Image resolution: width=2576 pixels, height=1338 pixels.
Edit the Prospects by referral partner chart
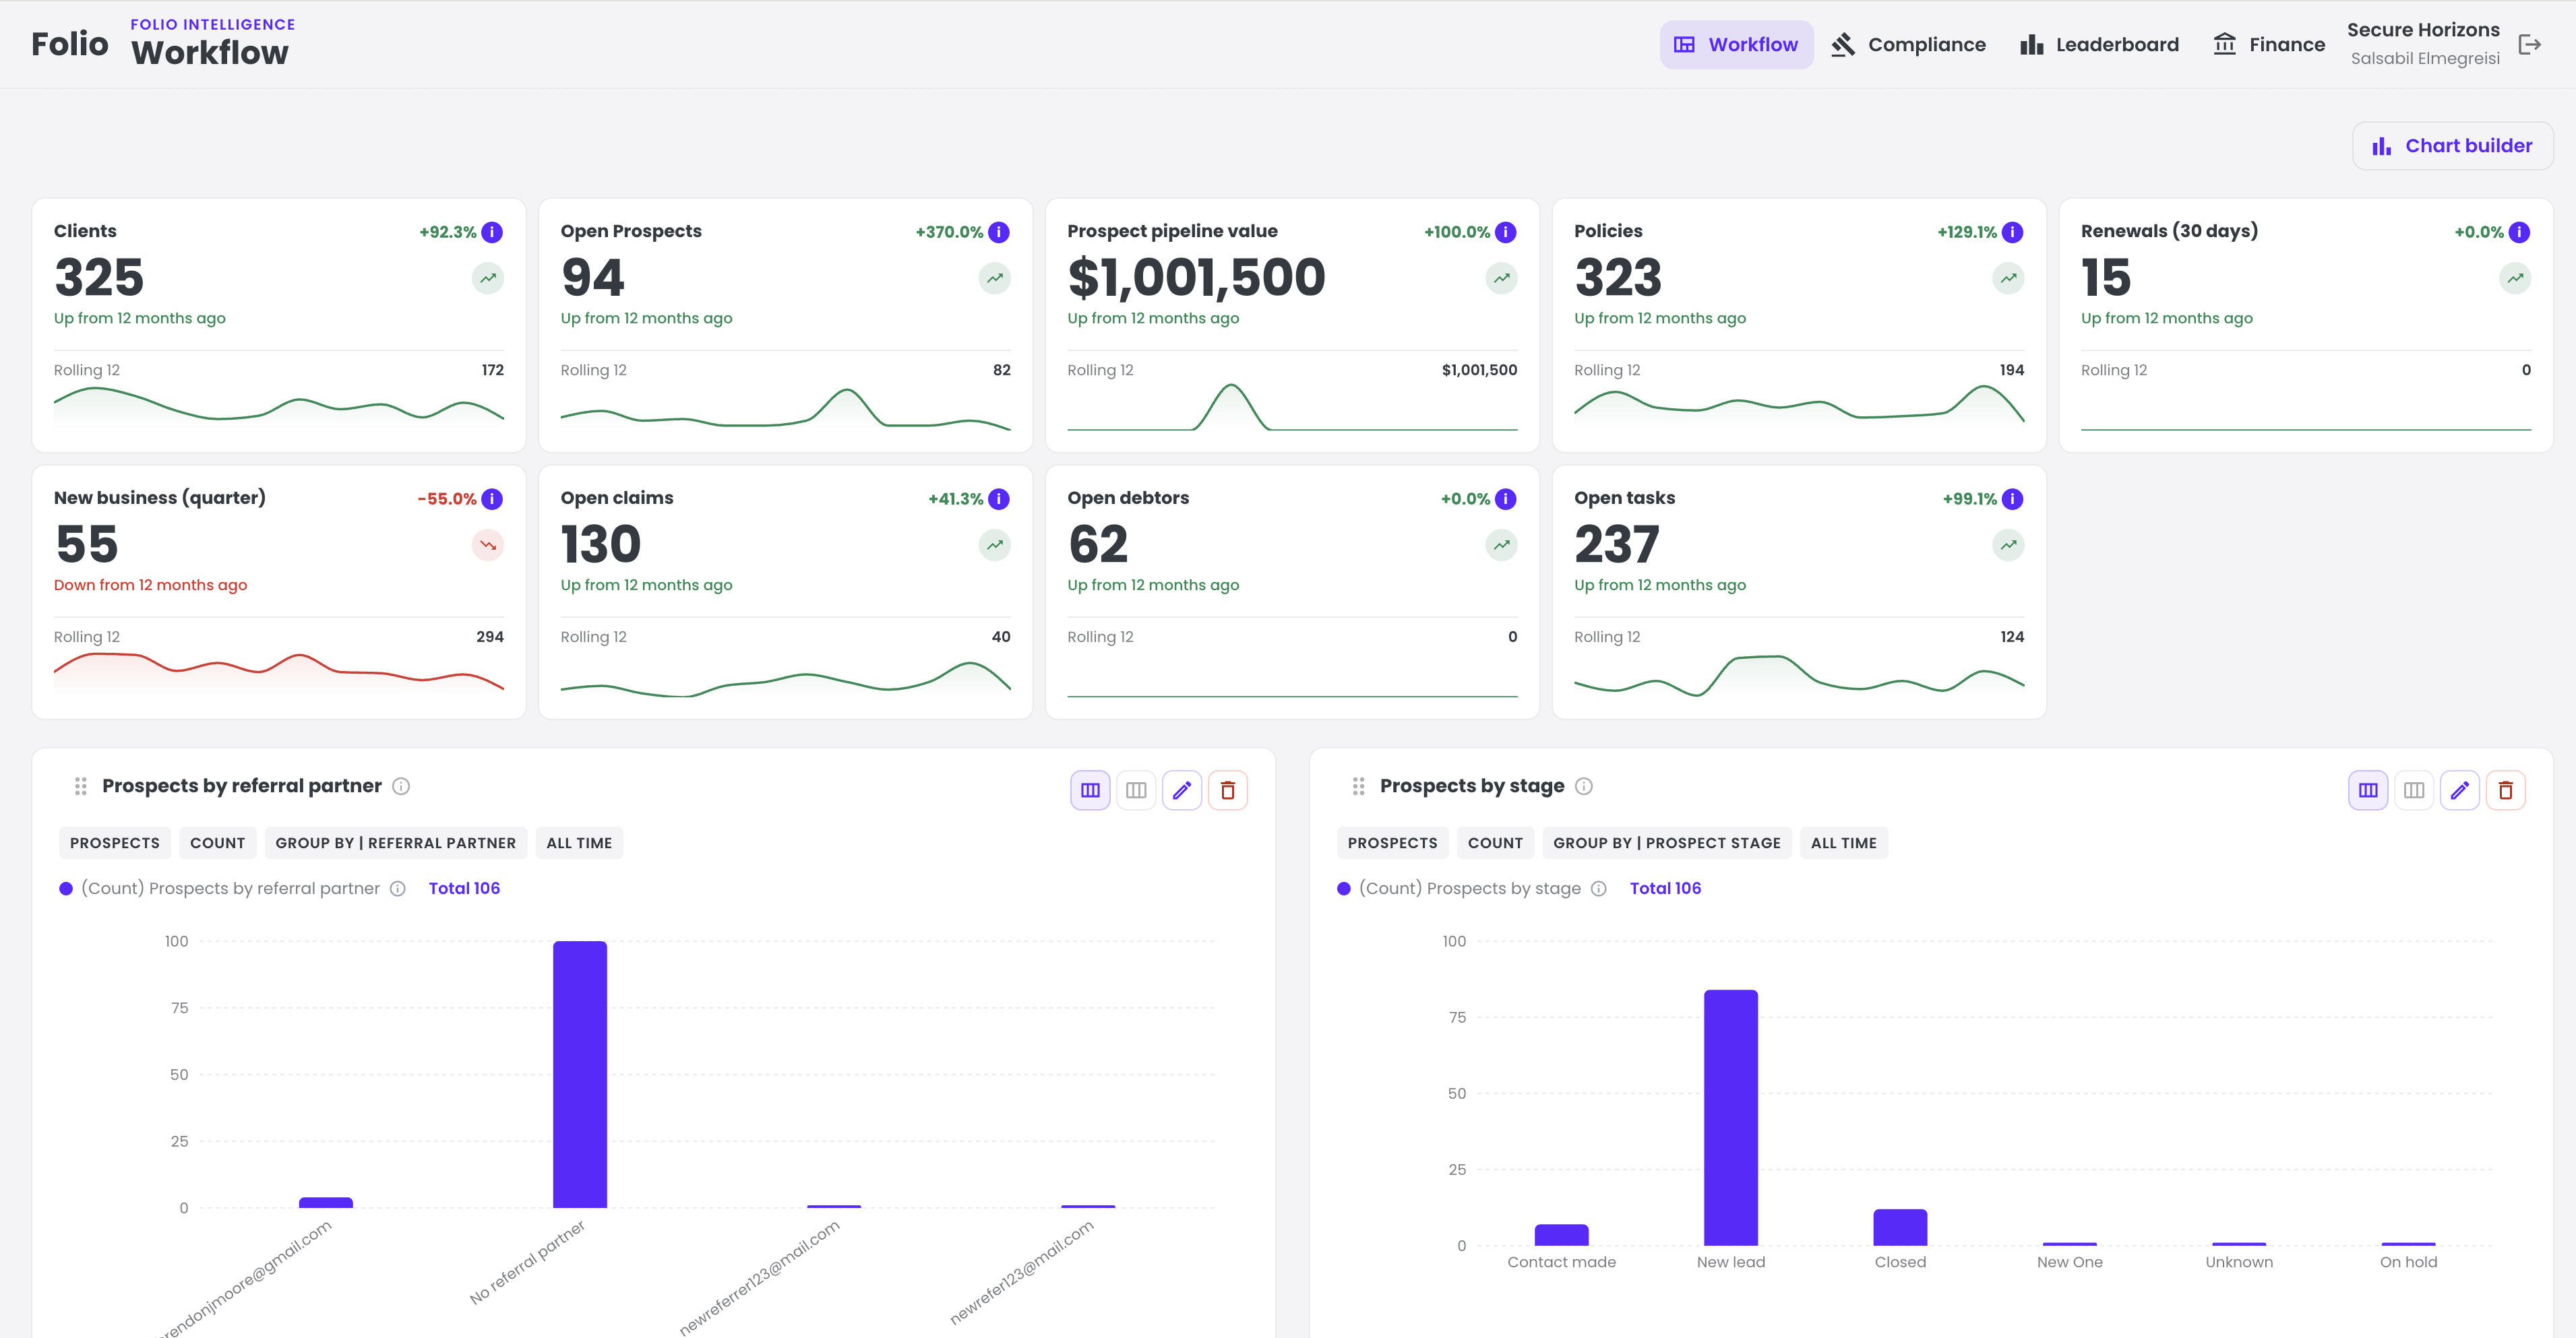click(1182, 790)
